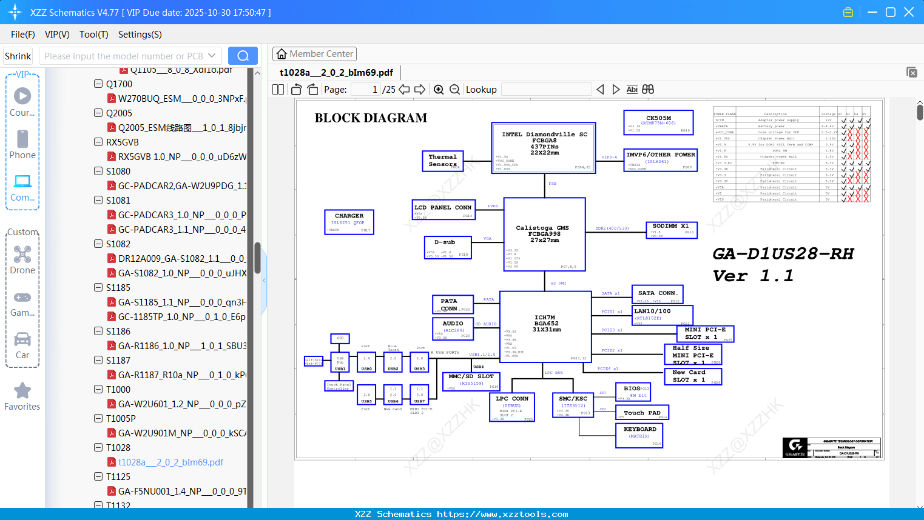
Task: Open GA-W2U601_1.2_NP PDF file
Action: (177, 404)
